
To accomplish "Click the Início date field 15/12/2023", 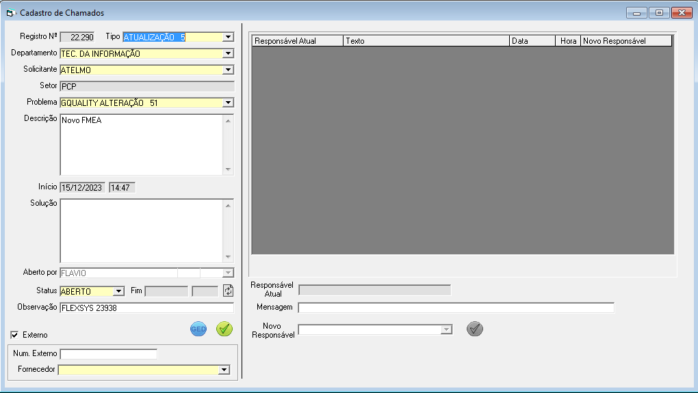I will [82, 187].
